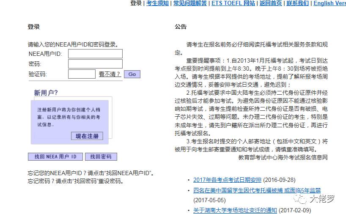The width and height of the screenshot is (346, 214).
Task: Submit login with the Go button
Action: point(132,74)
